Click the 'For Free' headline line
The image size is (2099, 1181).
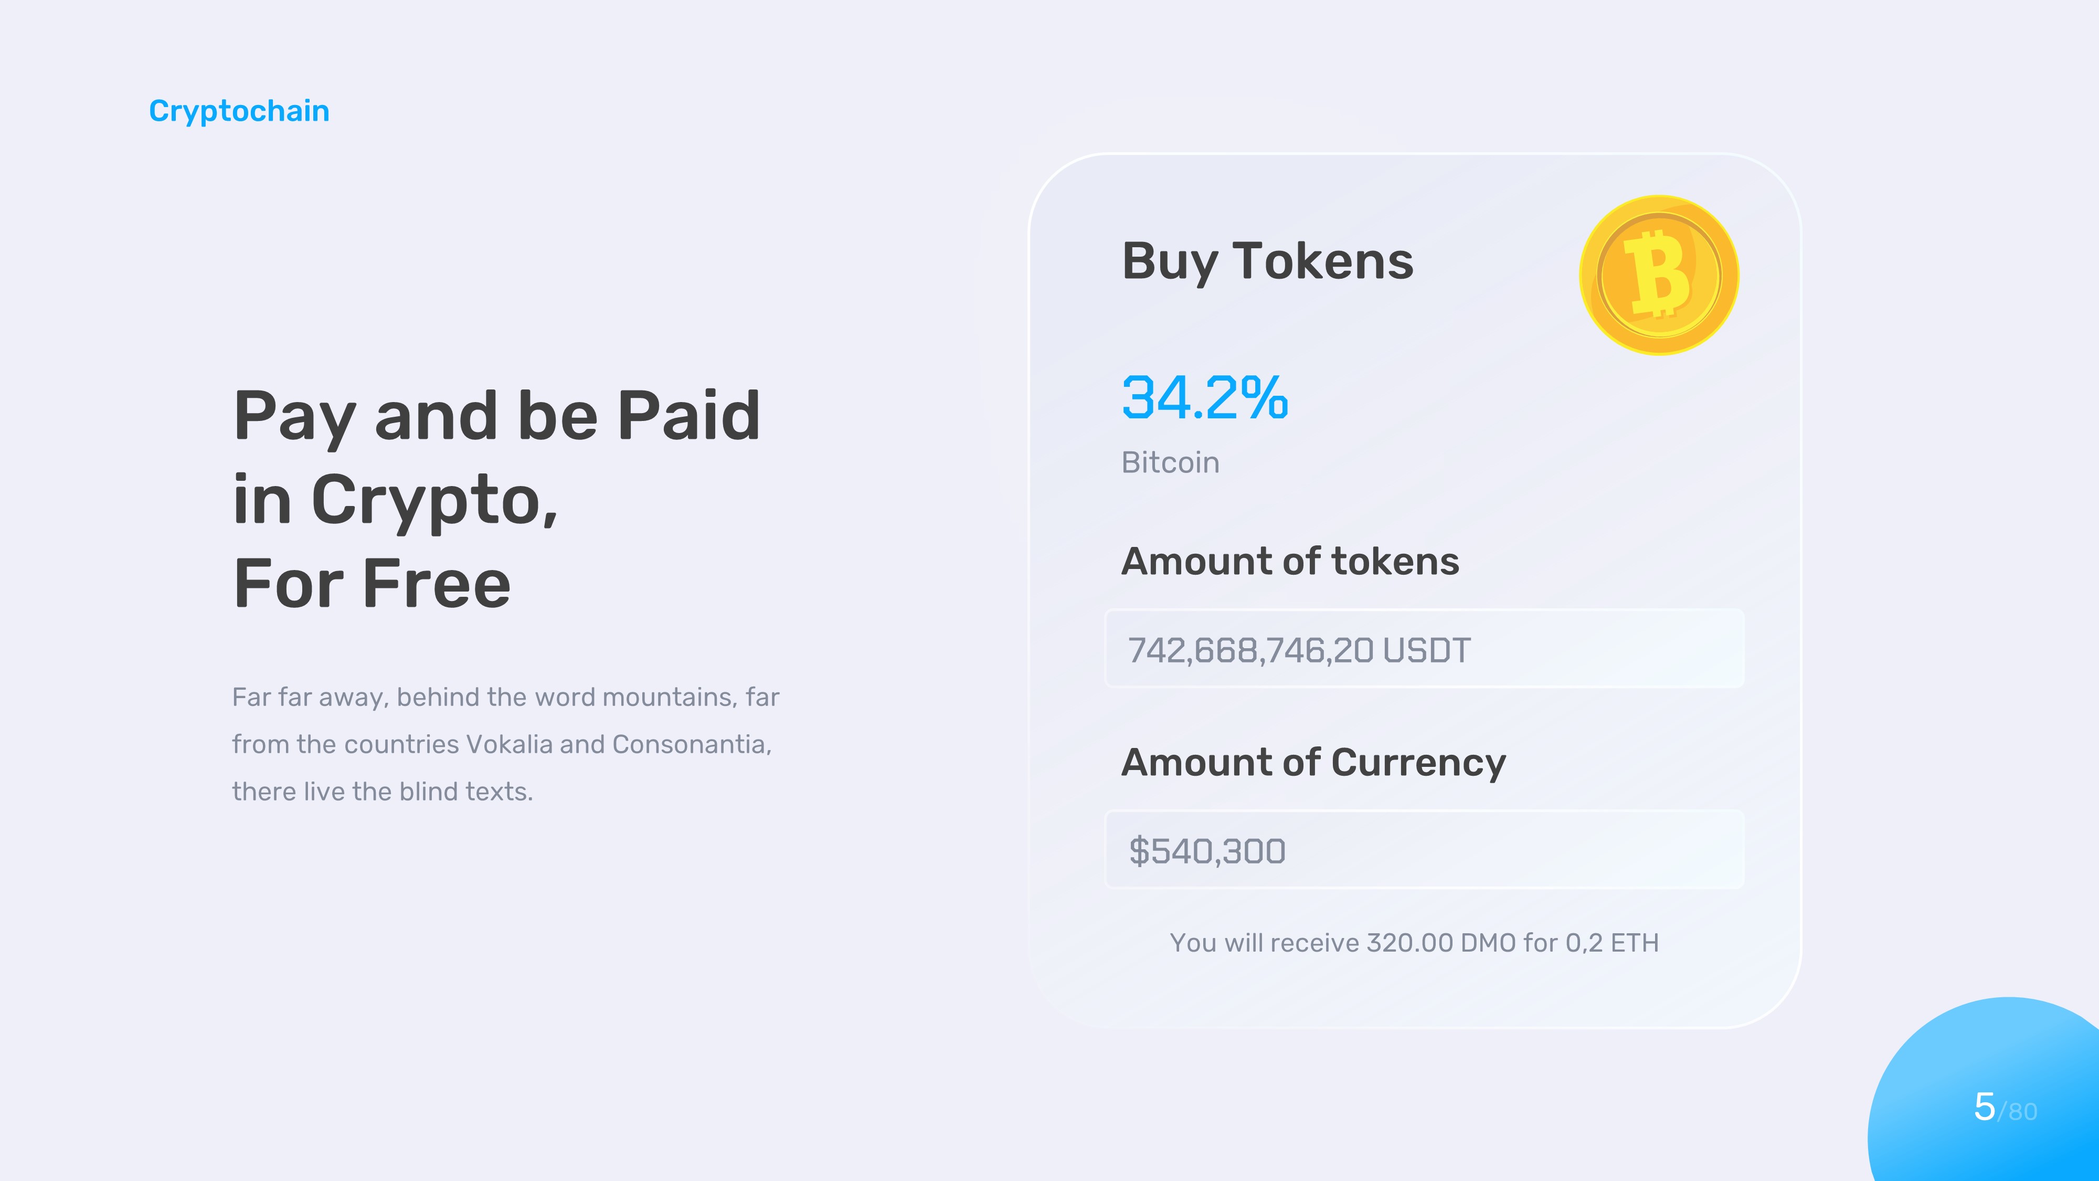(372, 584)
